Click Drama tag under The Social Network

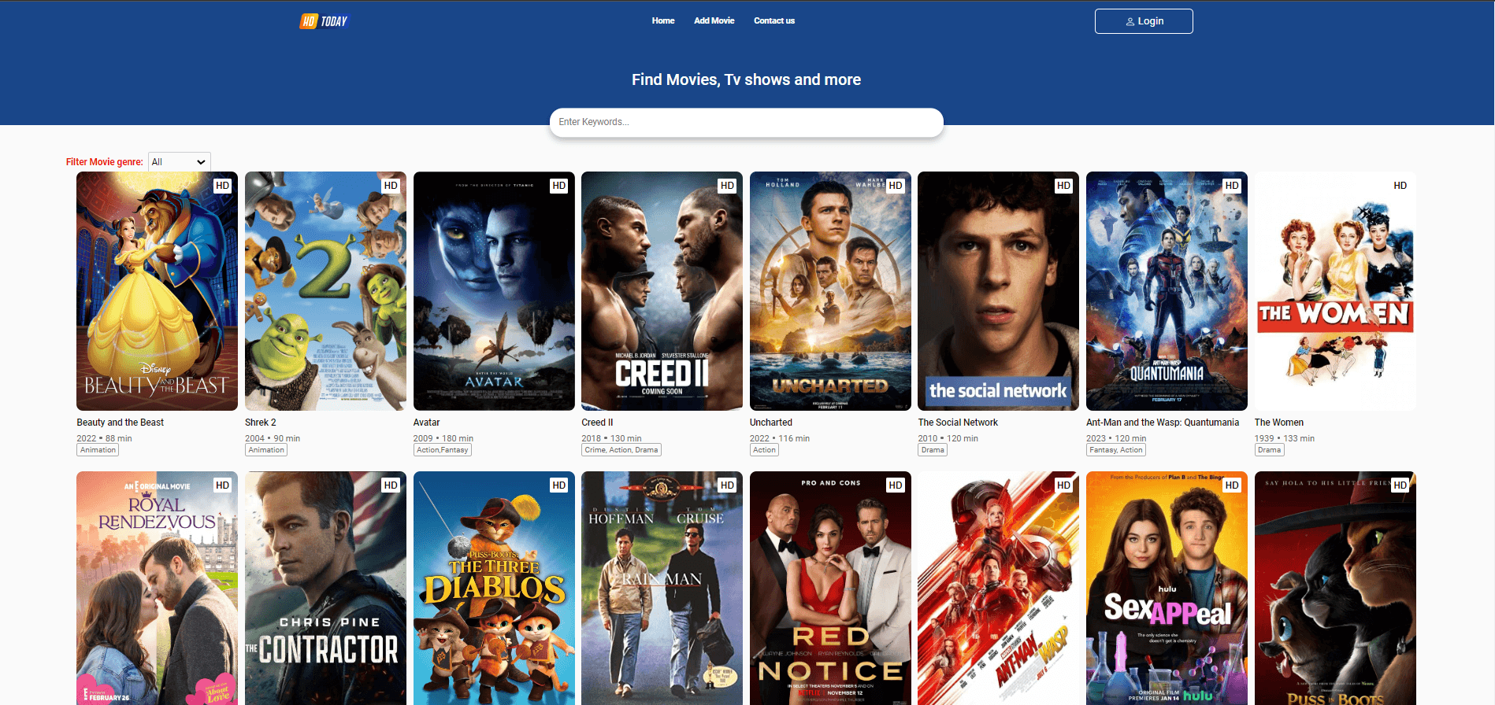(x=933, y=450)
